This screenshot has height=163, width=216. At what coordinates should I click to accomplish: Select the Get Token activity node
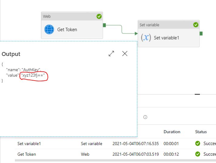click(72, 25)
